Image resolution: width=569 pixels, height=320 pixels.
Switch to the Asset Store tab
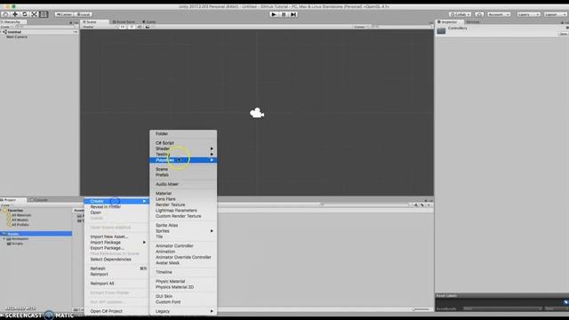124,21
